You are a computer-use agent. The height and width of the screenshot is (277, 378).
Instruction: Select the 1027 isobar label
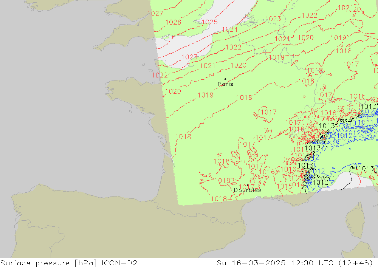click(155, 14)
